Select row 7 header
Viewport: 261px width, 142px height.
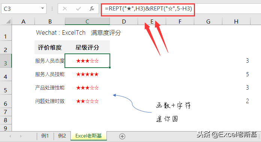click(6, 112)
